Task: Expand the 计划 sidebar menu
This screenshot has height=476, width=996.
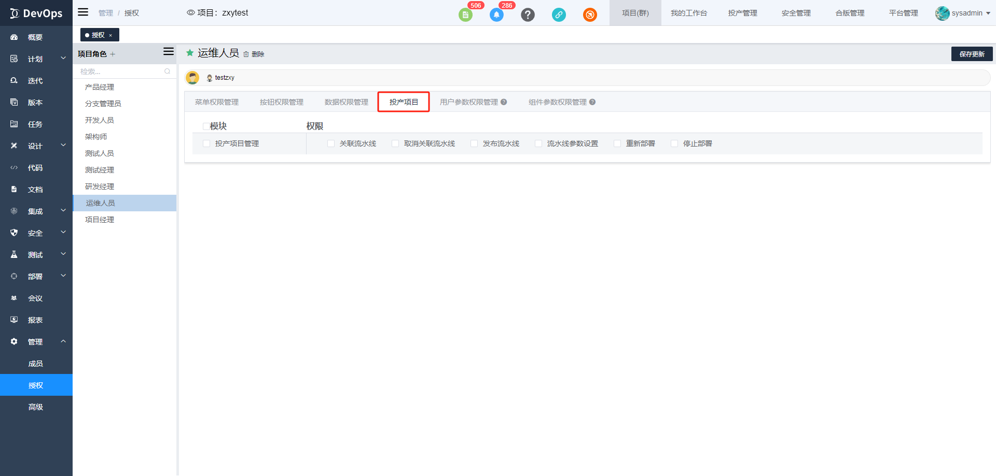Action: click(36, 59)
